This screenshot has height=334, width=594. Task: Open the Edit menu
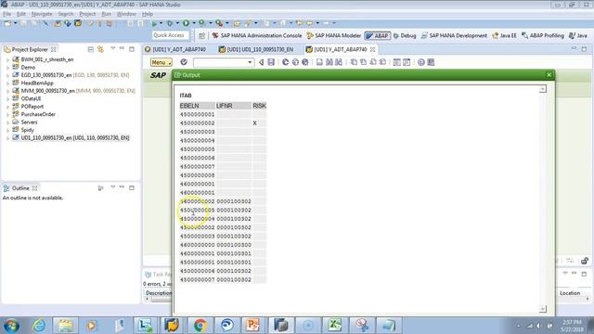21,14
